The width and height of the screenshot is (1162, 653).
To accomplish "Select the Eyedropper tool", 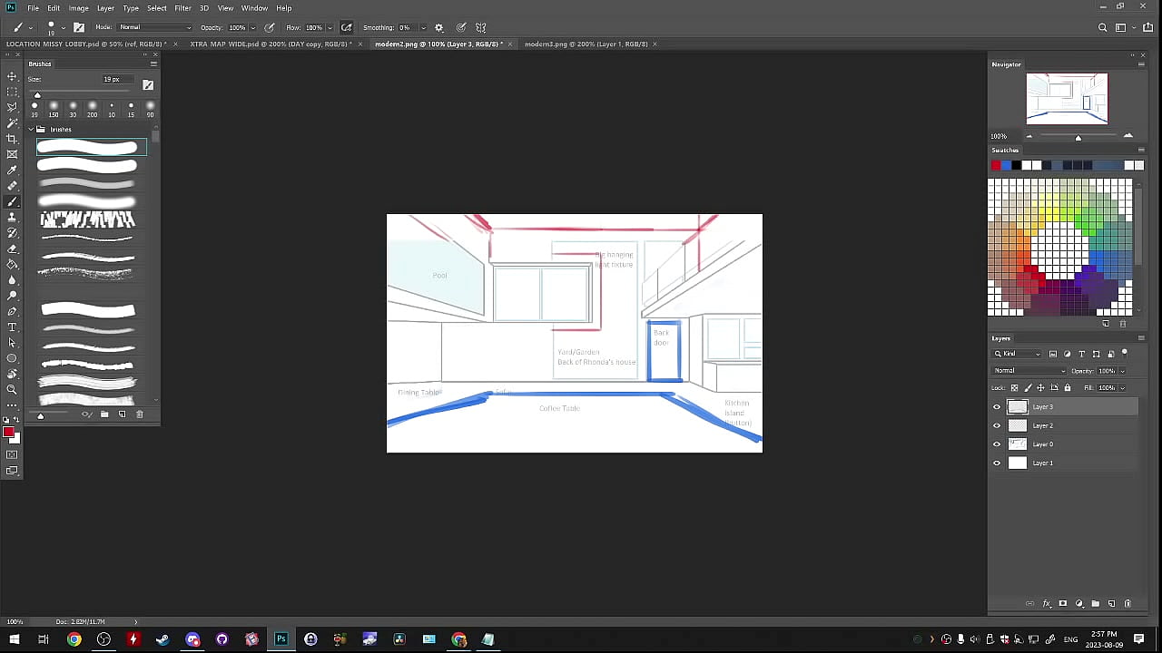I will (12, 170).
